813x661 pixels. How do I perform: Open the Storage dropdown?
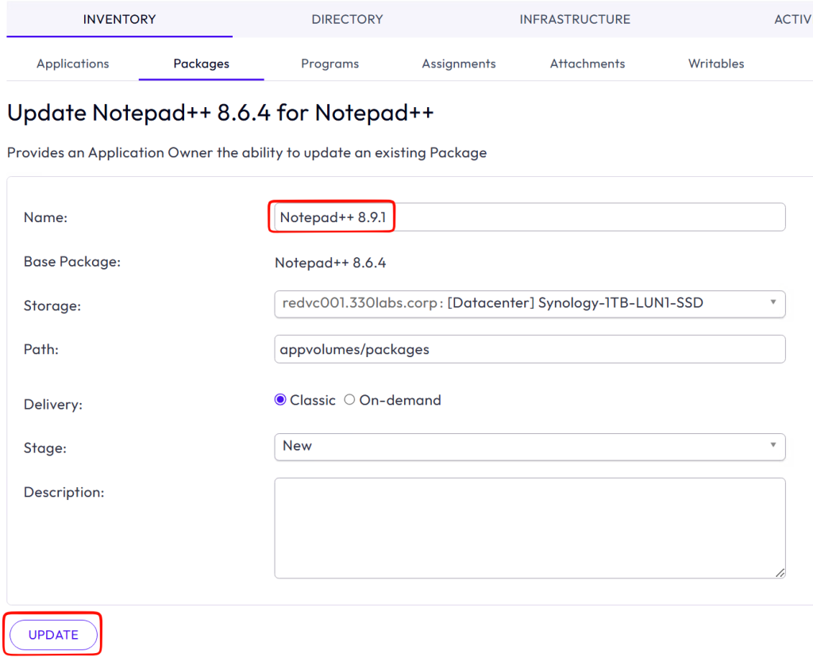tap(530, 304)
